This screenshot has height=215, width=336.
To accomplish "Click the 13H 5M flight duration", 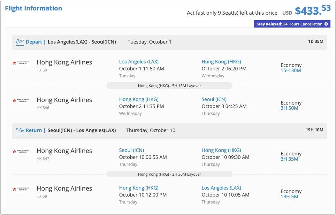I will (289, 197).
